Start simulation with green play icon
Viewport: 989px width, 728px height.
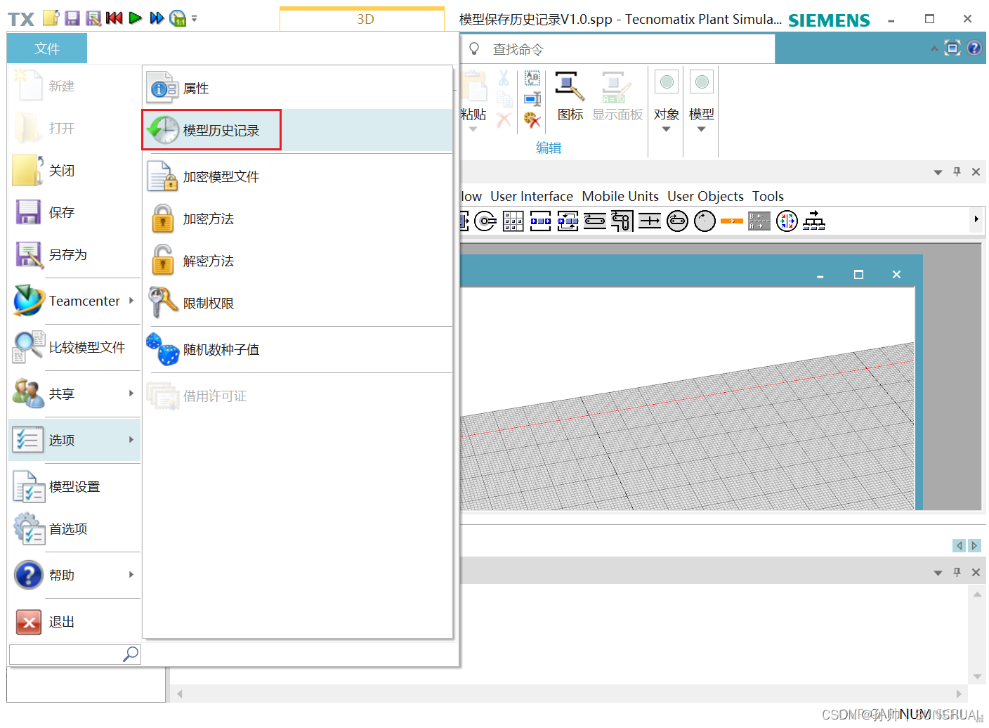click(136, 18)
